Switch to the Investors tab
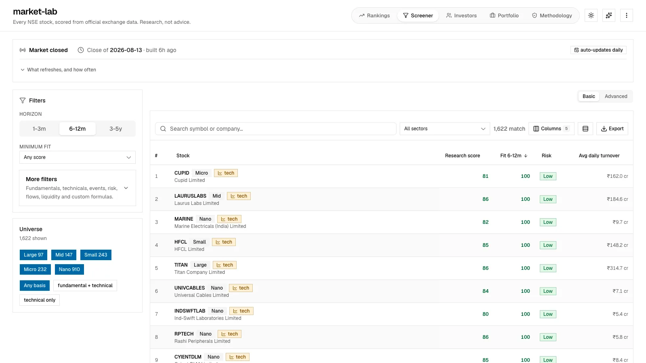 click(x=461, y=15)
